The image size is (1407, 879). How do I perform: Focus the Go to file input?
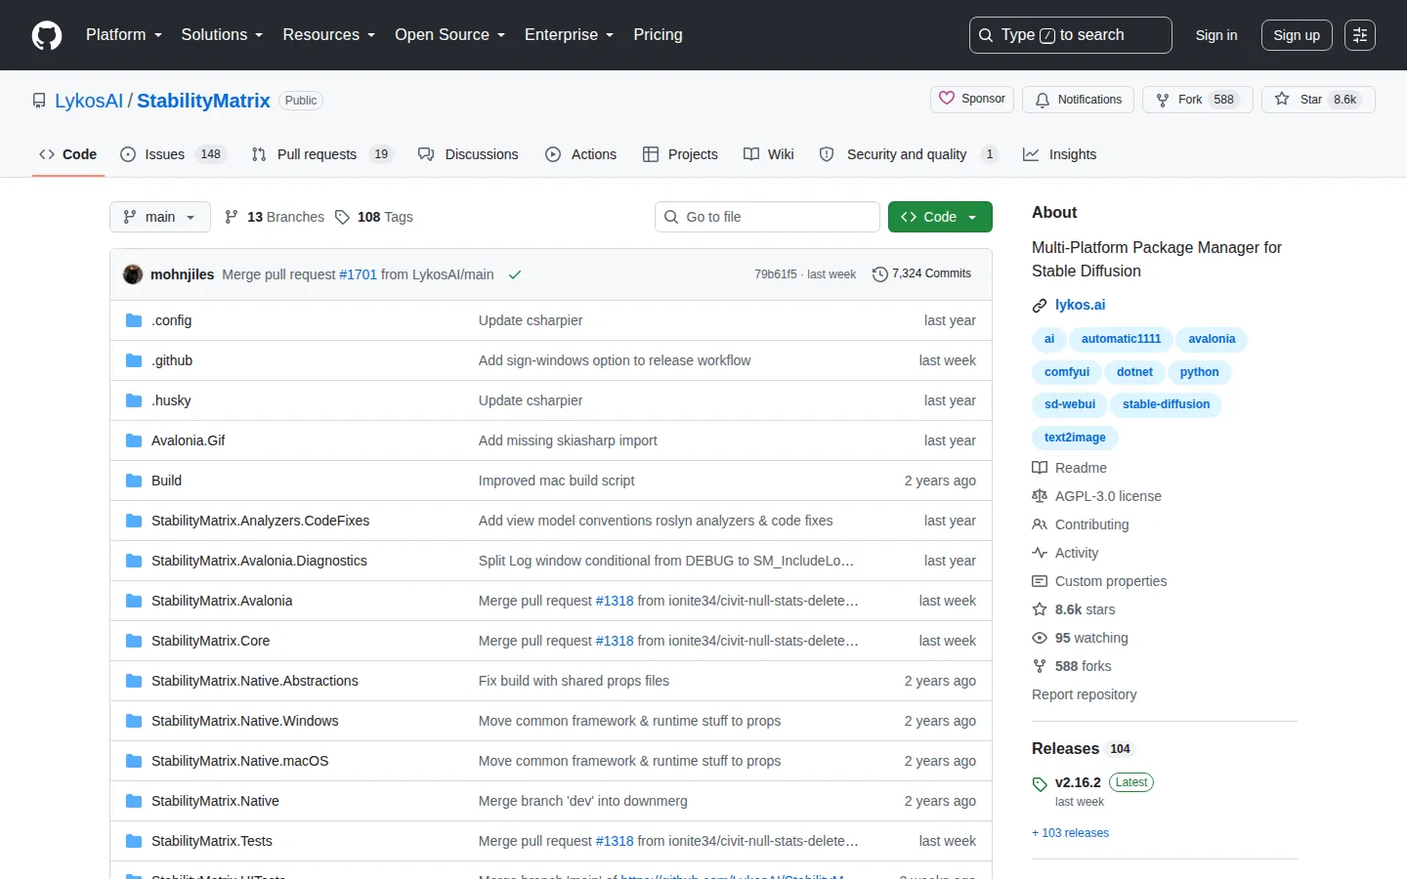click(x=767, y=217)
